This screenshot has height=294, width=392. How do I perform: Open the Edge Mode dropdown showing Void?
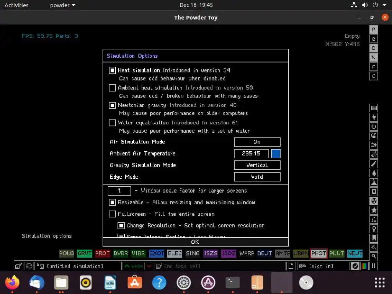point(257,177)
